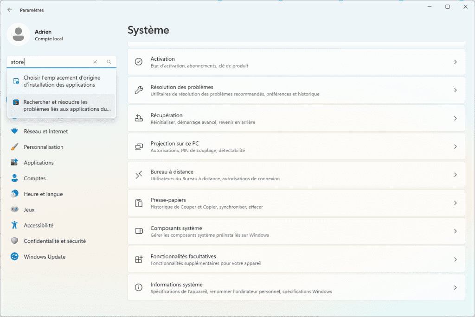Image resolution: width=475 pixels, height=317 pixels.
Task: Click the Confidentialité et sécurité shield icon
Action: (14, 241)
